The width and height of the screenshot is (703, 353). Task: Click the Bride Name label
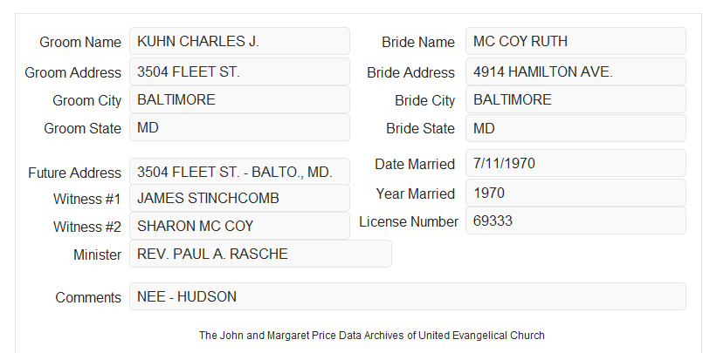pyautogui.click(x=418, y=42)
